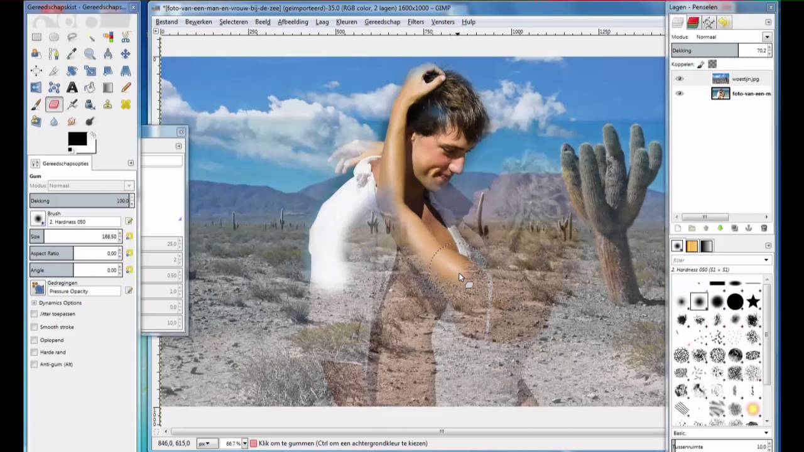This screenshot has height=452, width=804.
Task: Open the Filters menu
Action: pyautogui.click(x=416, y=22)
